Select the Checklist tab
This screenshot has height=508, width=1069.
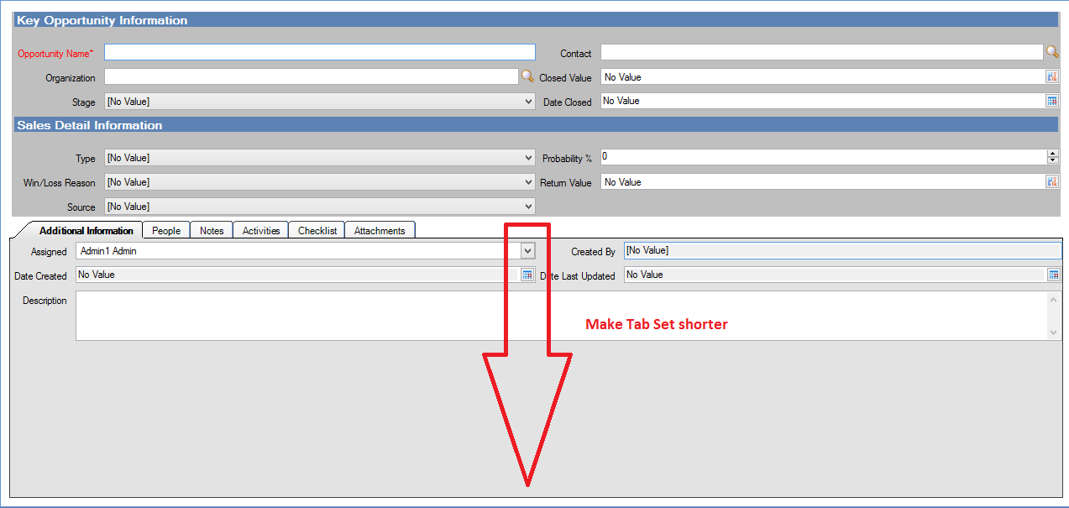[x=317, y=231]
